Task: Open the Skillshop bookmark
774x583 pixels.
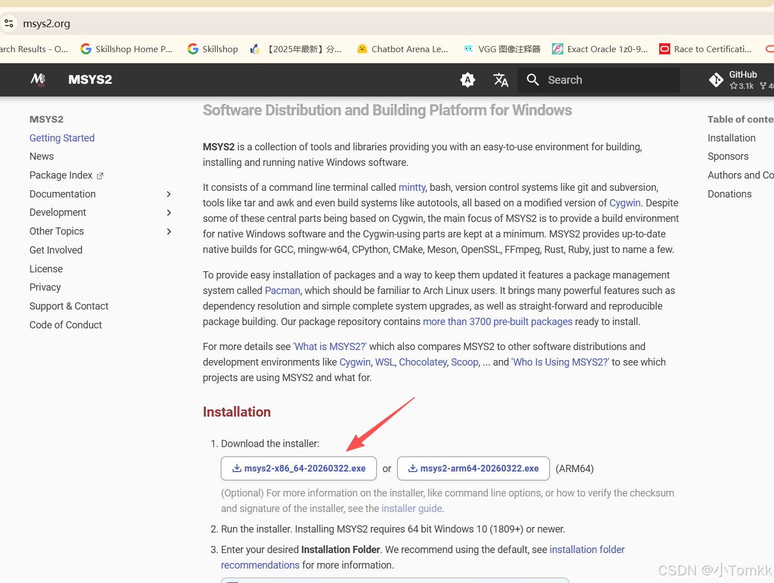Action: click(x=213, y=49)
